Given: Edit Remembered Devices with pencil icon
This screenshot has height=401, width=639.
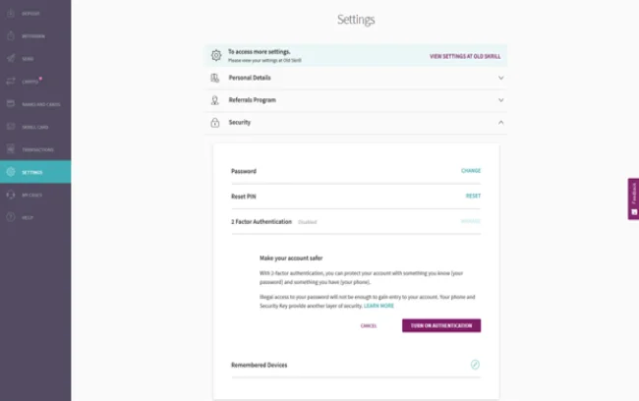Looking at the screenshot, I should click(475, 365).
